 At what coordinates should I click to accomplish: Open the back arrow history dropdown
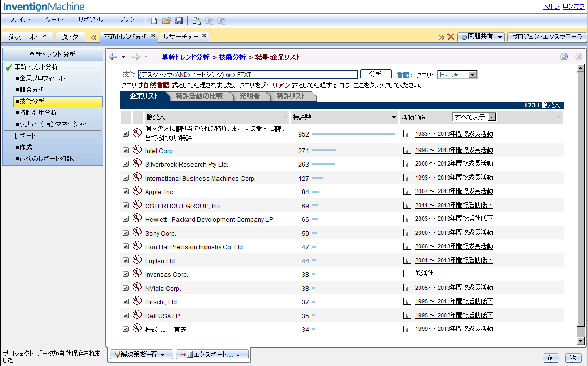click(123, 57)
